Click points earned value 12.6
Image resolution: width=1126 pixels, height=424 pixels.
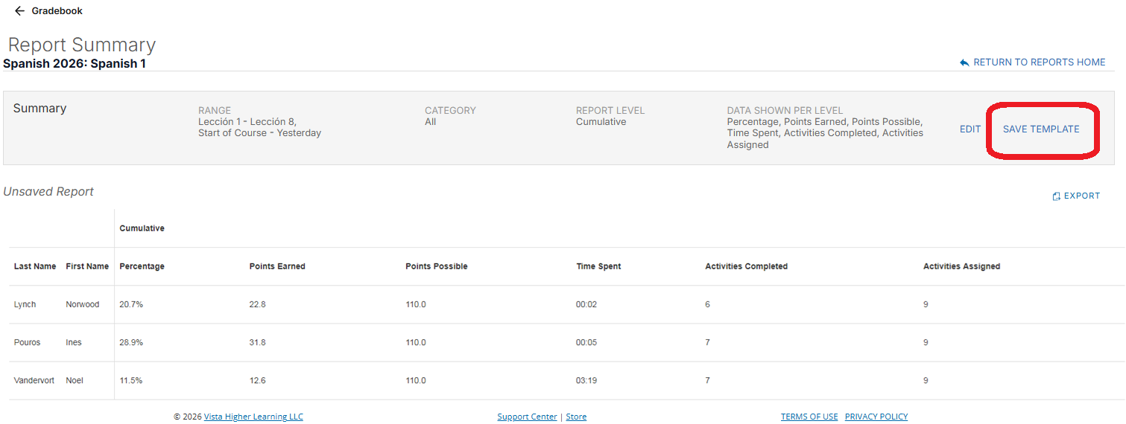[258, 381]
